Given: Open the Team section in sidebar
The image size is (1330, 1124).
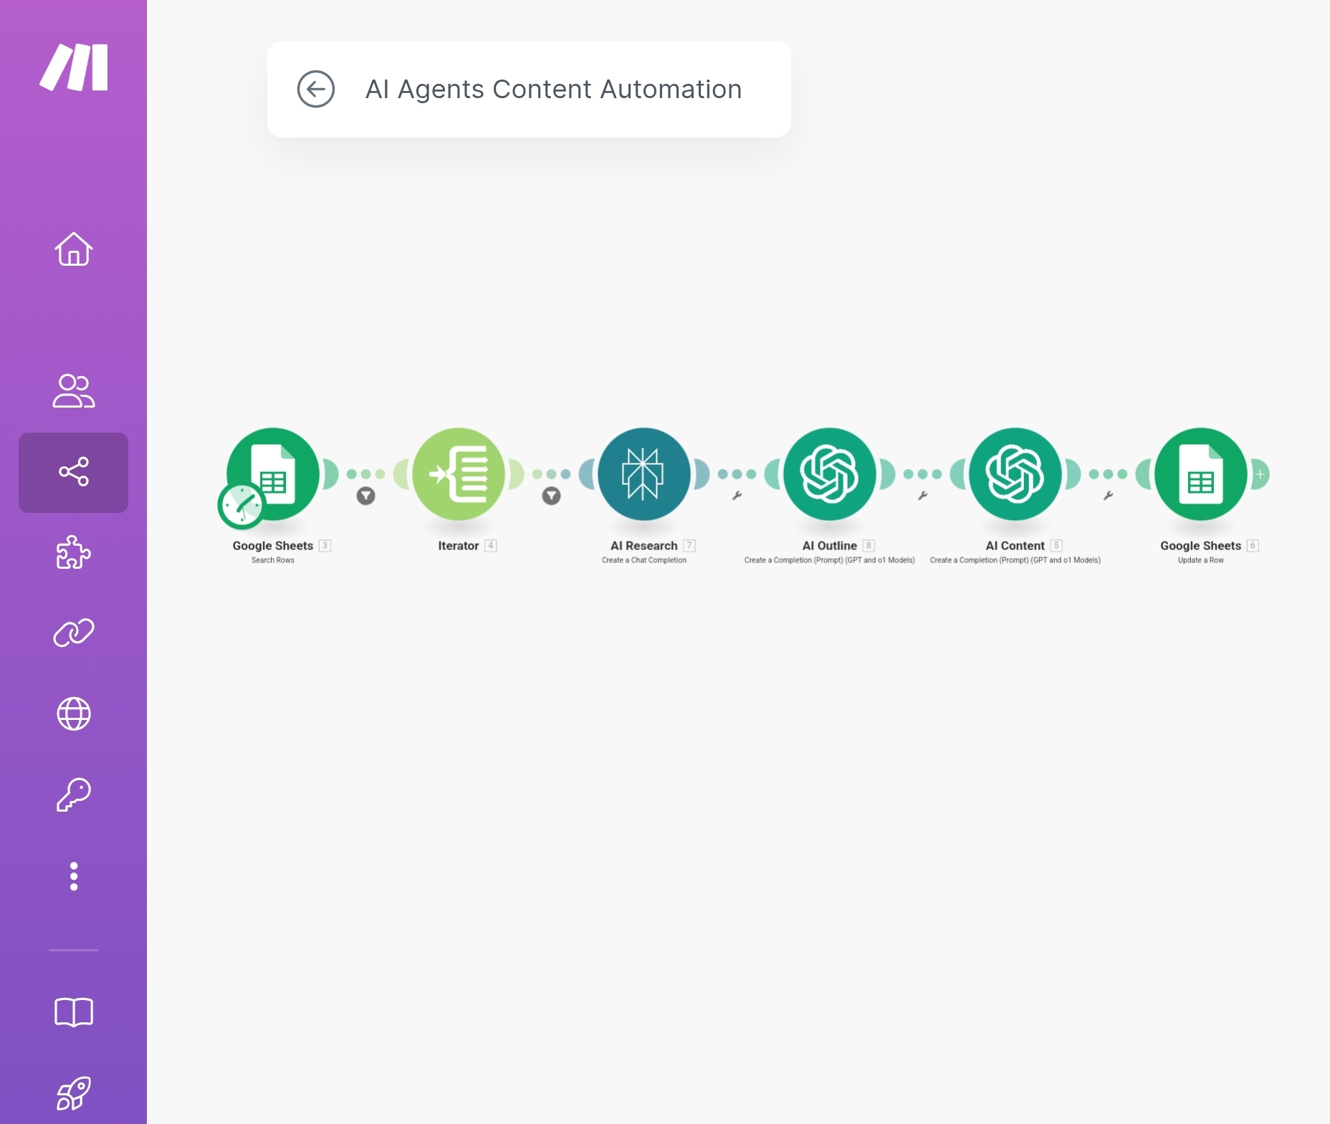Looking at the screenshot, I should [x=74, y=391].
